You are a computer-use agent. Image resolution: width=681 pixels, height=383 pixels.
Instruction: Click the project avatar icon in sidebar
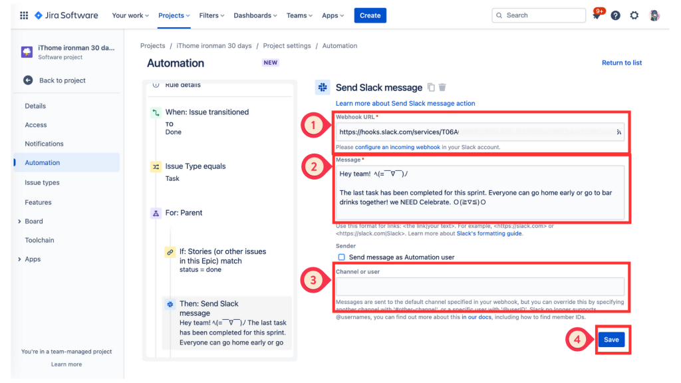click(27, 52)
